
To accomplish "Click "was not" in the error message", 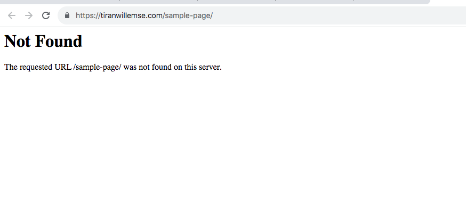I will pyautogui.click(x=136, y=67).
